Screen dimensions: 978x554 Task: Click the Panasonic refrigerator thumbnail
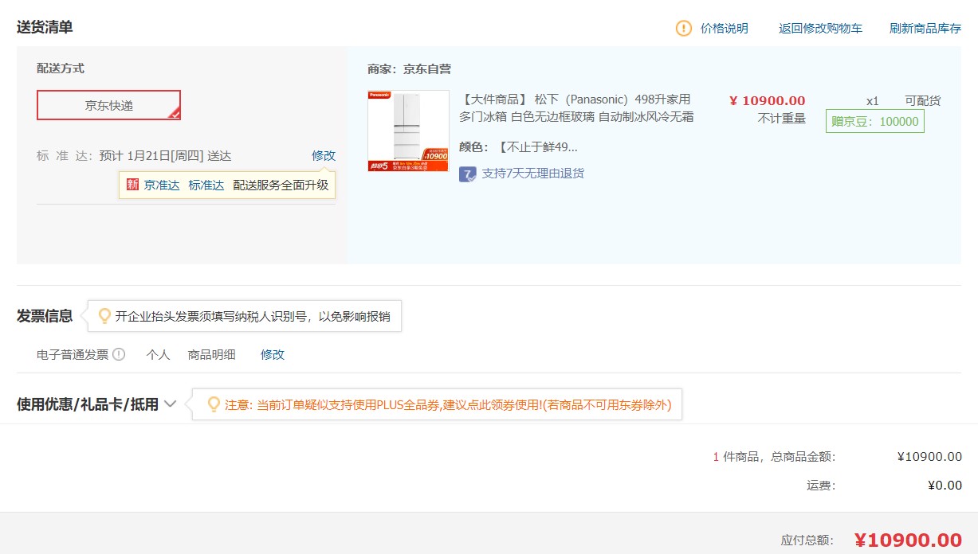tap(408, 131)
